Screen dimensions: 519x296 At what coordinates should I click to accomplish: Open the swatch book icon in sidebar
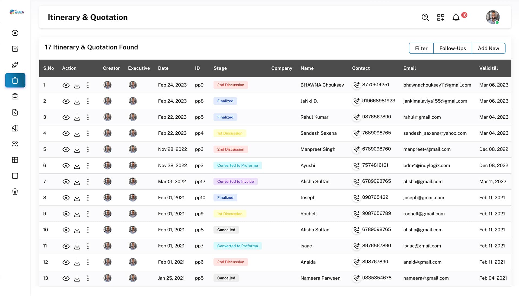click(x=15, y=128)
